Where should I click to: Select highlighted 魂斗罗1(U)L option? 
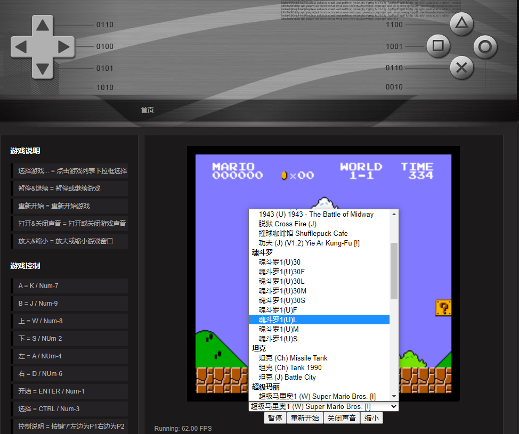click(319, 320)
